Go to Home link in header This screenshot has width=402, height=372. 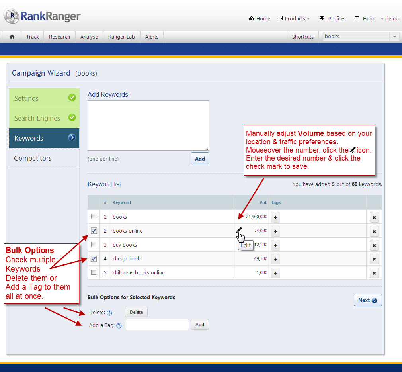(260, 18)
